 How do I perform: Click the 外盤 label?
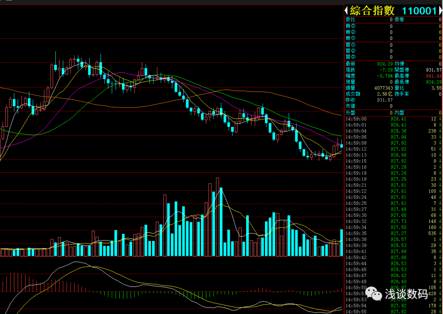pos(351,113)
